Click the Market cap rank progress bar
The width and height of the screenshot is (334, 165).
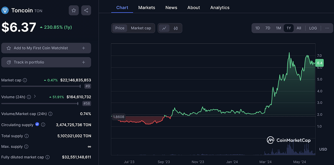point(41,86)
